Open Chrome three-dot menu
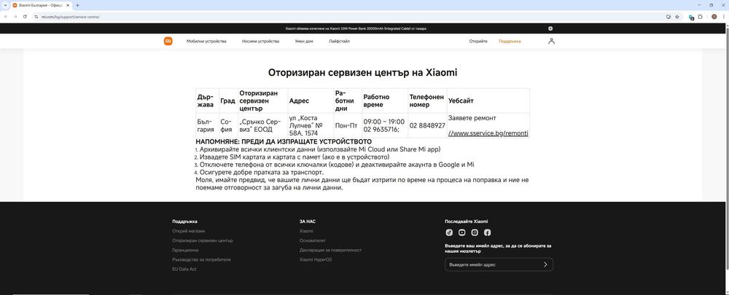 tap(723, 17)
